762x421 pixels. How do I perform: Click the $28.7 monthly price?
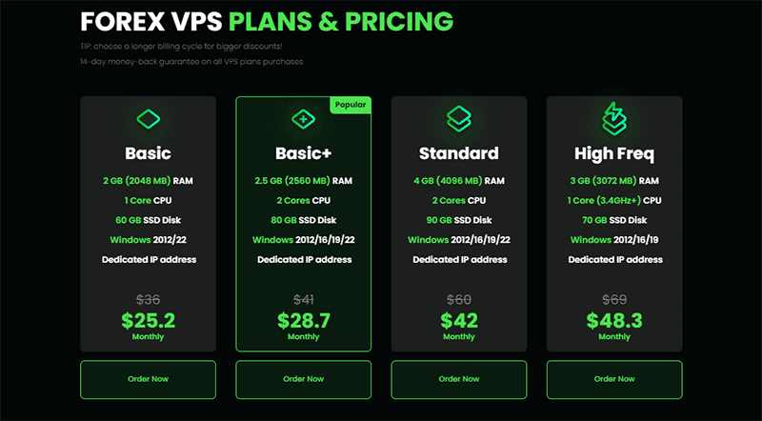303,320
